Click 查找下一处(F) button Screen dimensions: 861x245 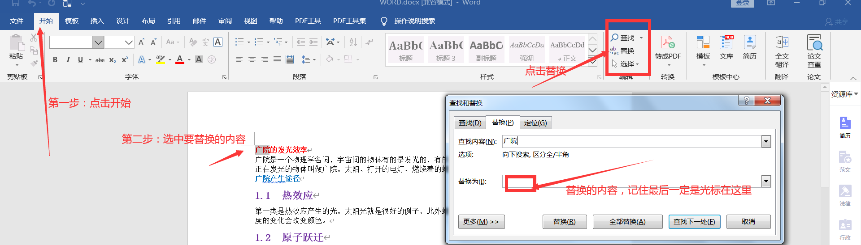(x=694, y=222)
